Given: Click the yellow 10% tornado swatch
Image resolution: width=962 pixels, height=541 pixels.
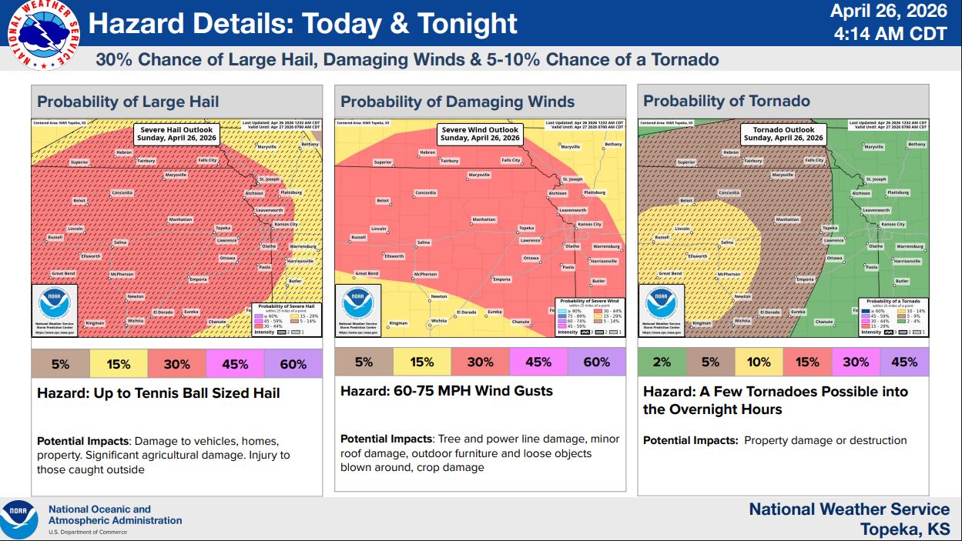Looking at the screenshot, I should tap(759, 362).
